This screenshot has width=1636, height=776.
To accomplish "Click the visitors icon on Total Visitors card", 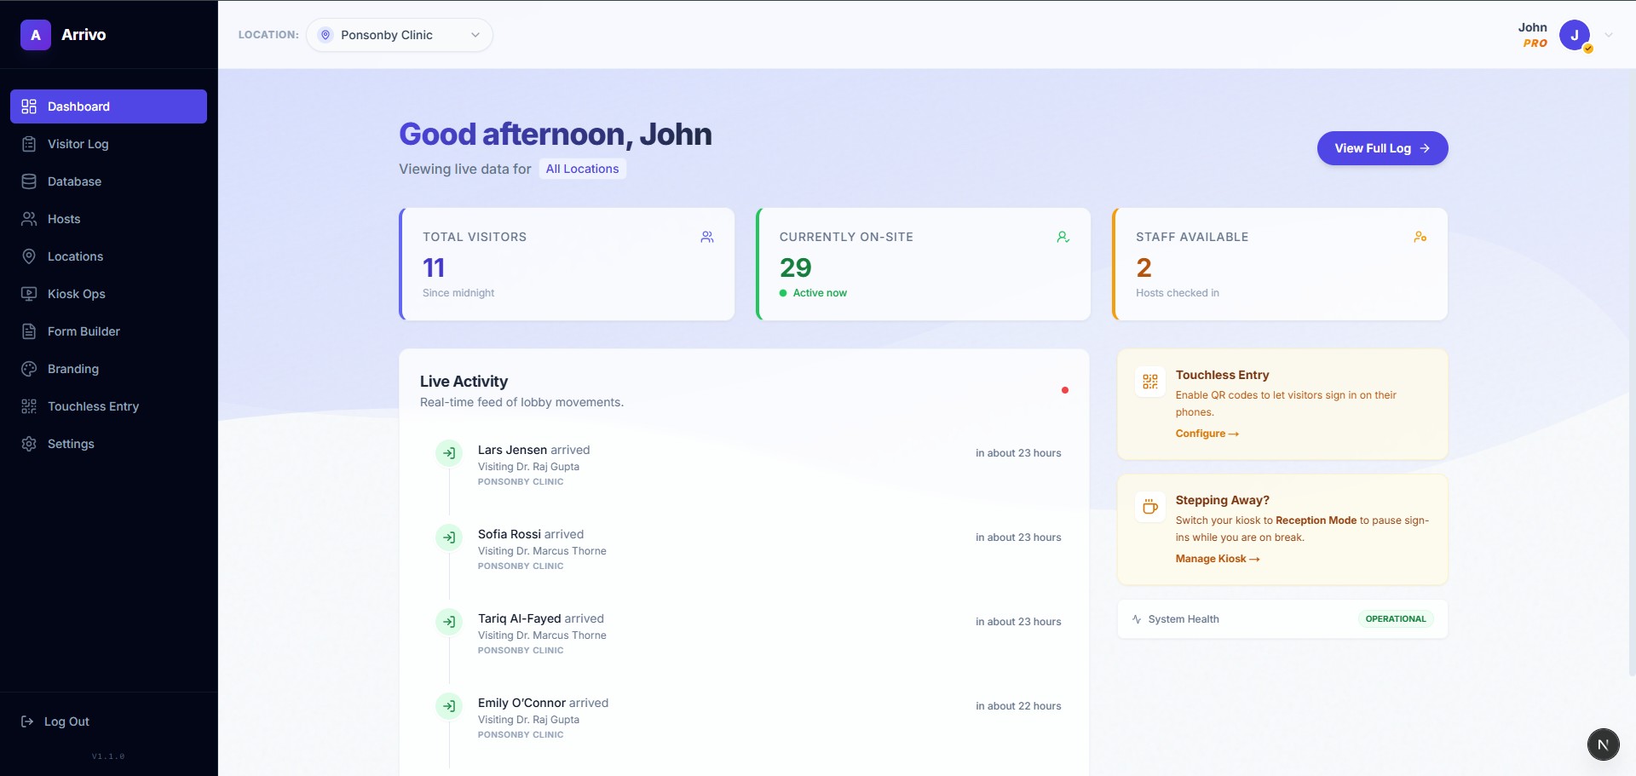I will pyautogui.click(x=707, y=237).
